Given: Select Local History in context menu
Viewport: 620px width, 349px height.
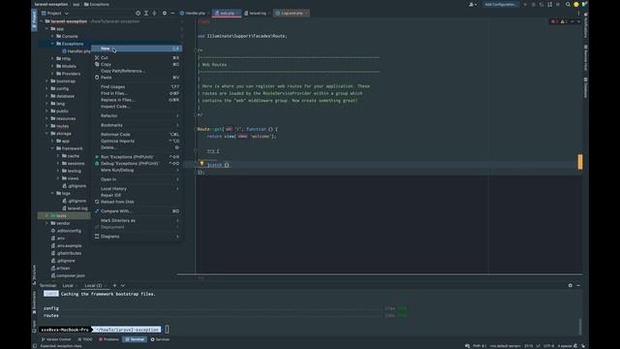Looking at the screenshot, I should [x=137, y=189].
